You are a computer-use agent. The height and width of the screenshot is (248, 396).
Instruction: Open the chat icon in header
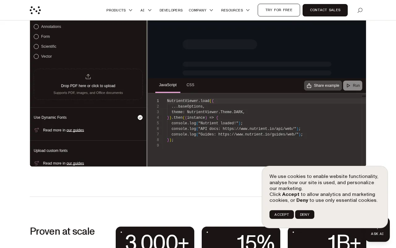click(360, 10)
